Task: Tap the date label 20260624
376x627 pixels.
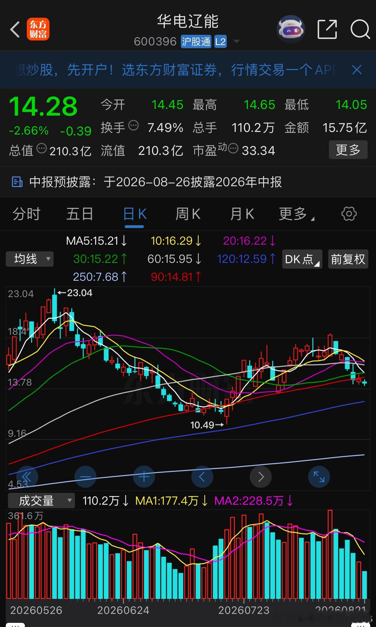Action: tap(123, 610)
